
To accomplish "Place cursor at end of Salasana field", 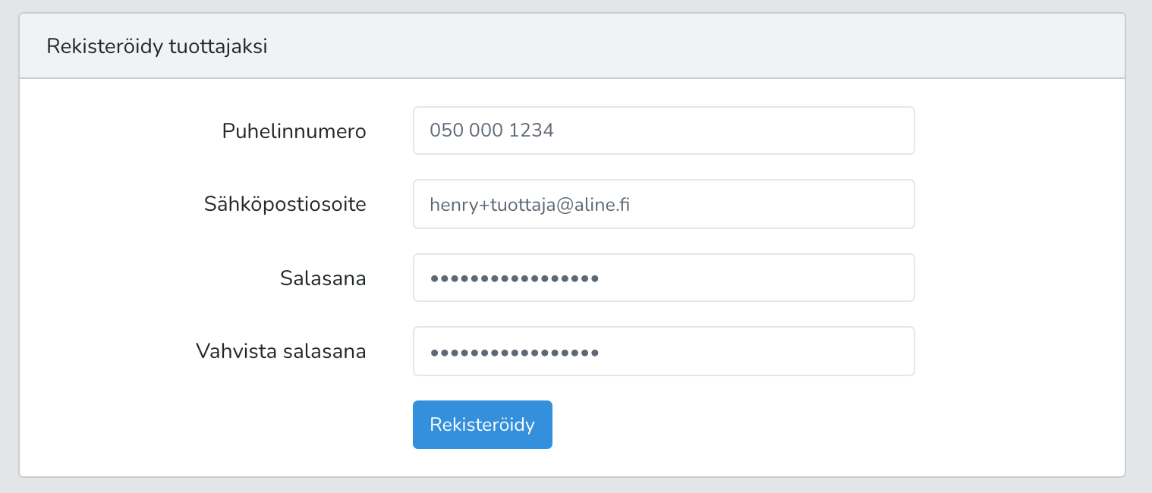I will 895,278.
